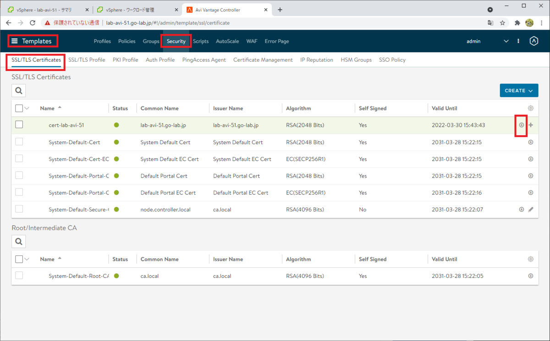Open Chrome three-dot menu
Screen dimensions: 550x341
[x=541, y=22]
